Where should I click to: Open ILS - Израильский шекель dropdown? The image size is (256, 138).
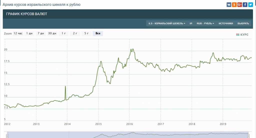167,24
